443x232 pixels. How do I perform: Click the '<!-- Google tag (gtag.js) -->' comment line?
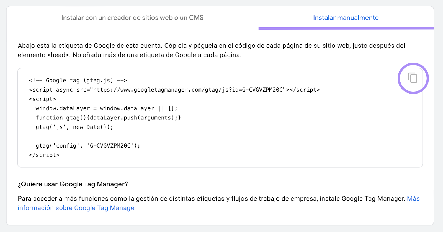pos(78,81)
